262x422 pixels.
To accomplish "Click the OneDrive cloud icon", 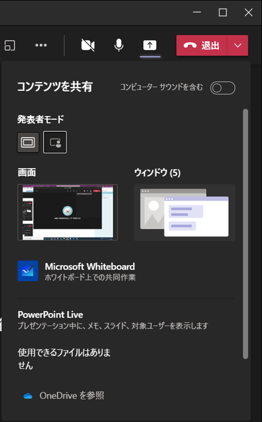I will point(28,396).
